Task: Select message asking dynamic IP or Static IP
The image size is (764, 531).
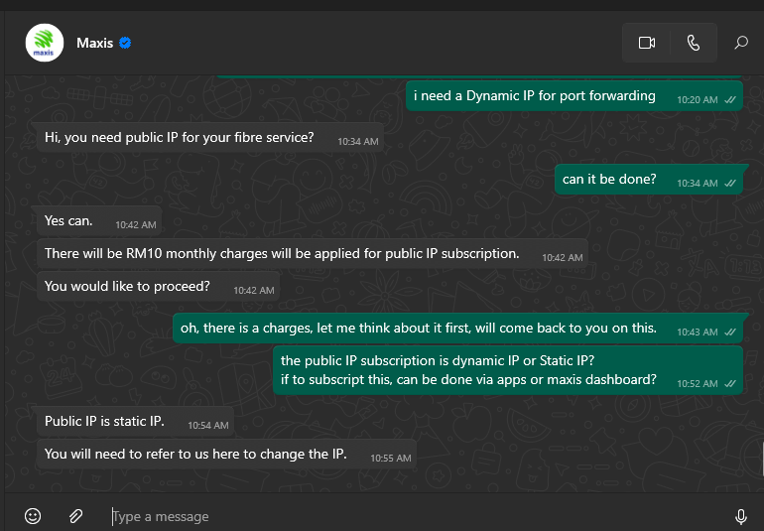Action: 508,370
